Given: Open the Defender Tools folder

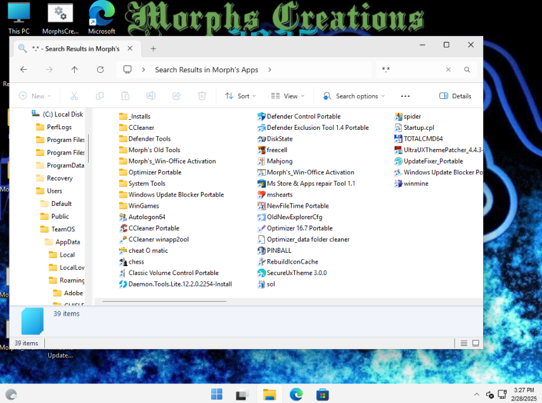Looking at the screenshot, I should pyautogui.click(x=145, y=139).
